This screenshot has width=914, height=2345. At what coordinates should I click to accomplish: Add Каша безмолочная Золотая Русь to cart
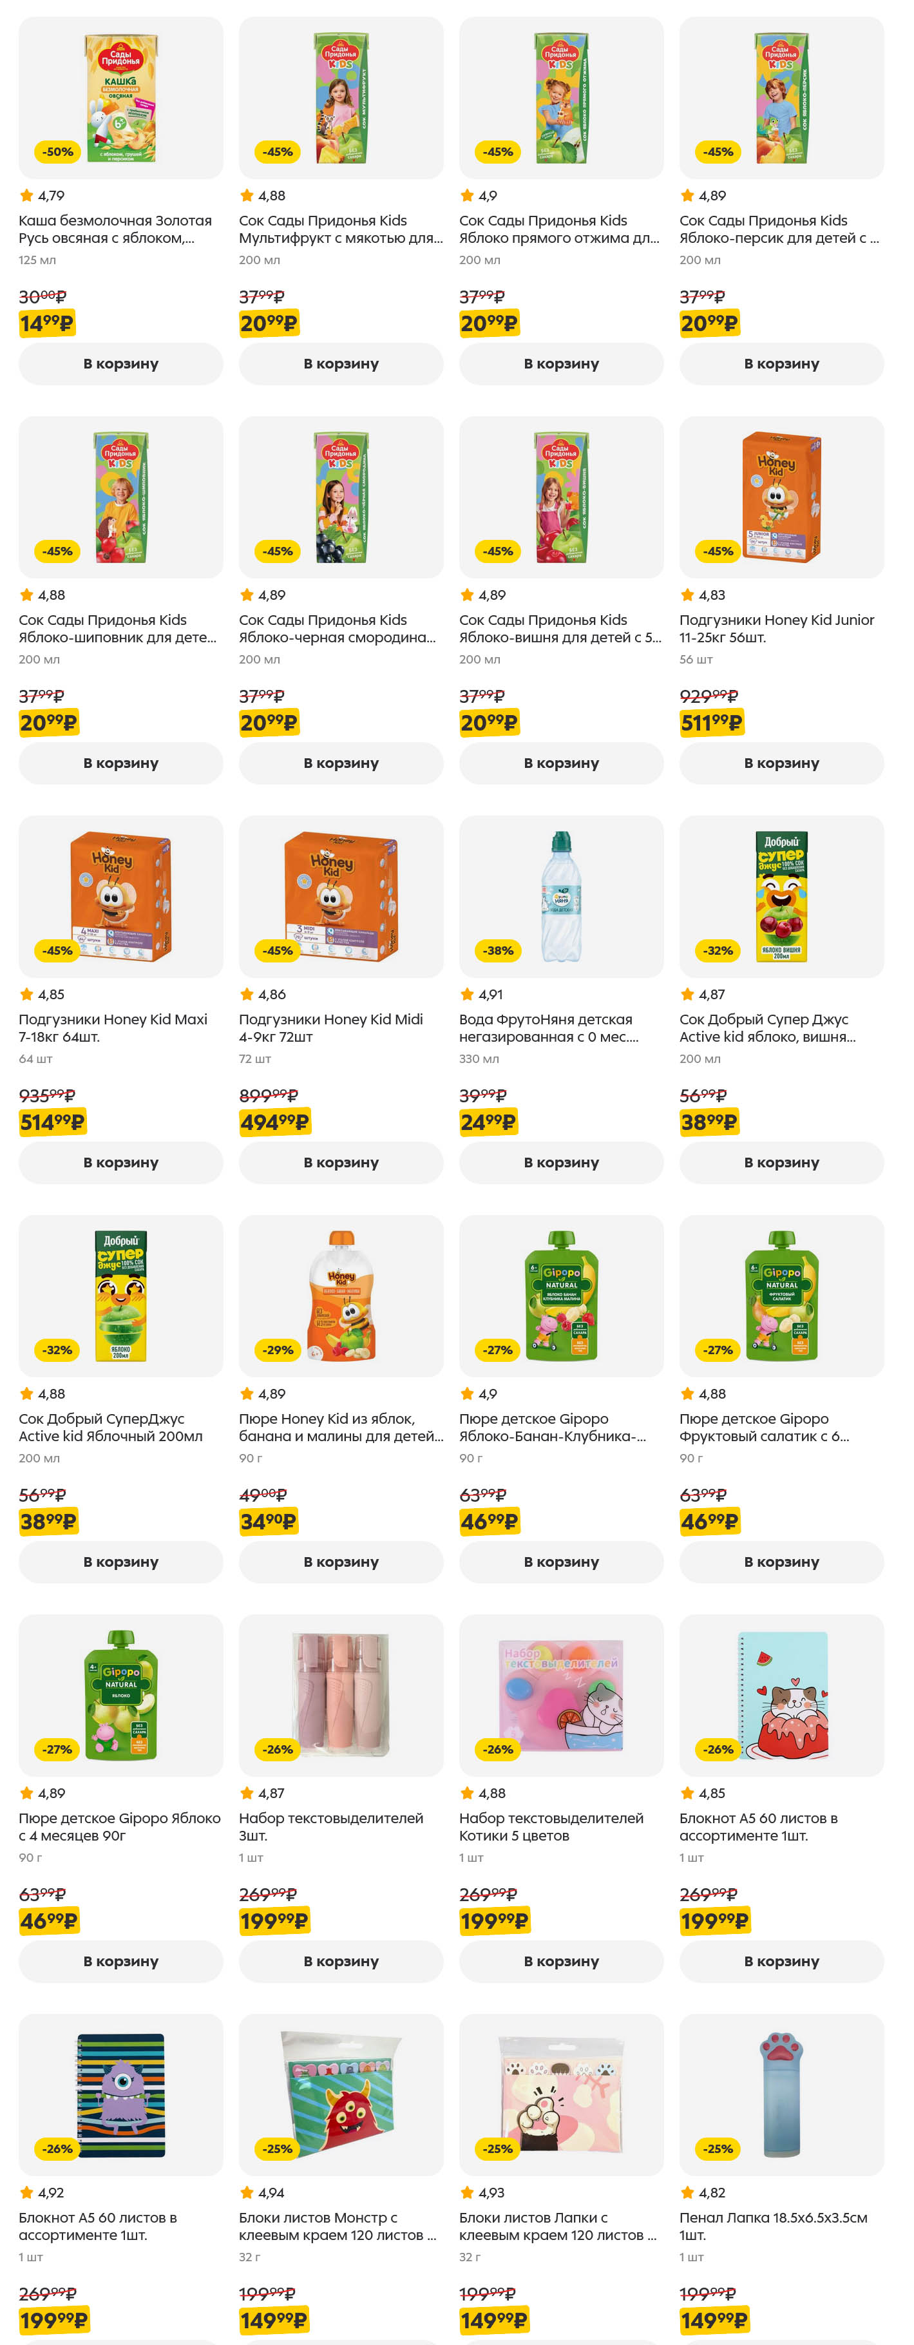[x=121, y=364]
